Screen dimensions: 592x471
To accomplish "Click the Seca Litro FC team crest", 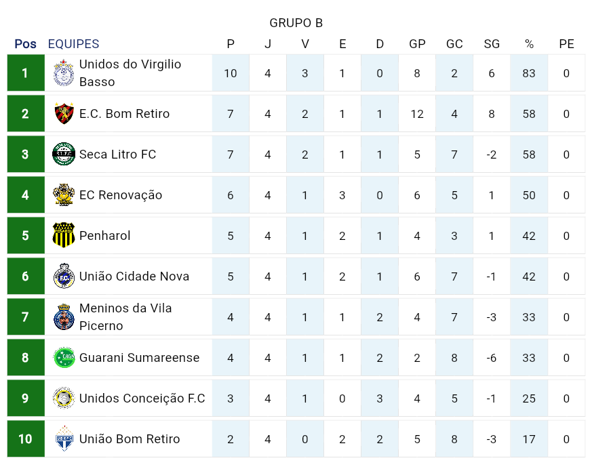I will [64, 155].
